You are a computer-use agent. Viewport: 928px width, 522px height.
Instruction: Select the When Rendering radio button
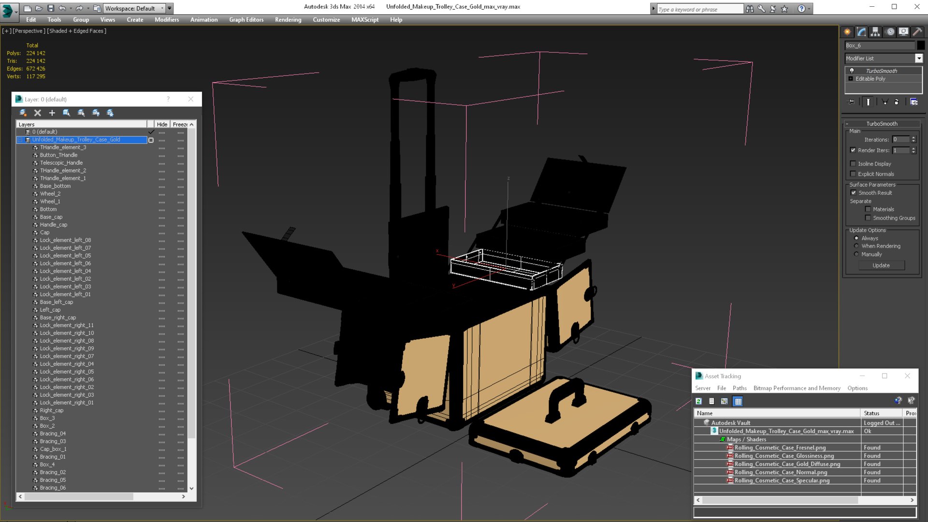pos(856,246)
